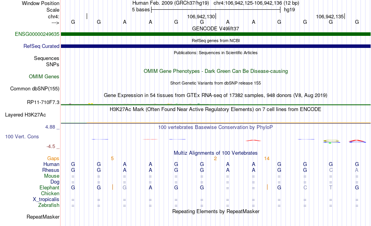Click the Layered H3K27Ac label
Screen dimensions: 371x226
pos(25,115)
